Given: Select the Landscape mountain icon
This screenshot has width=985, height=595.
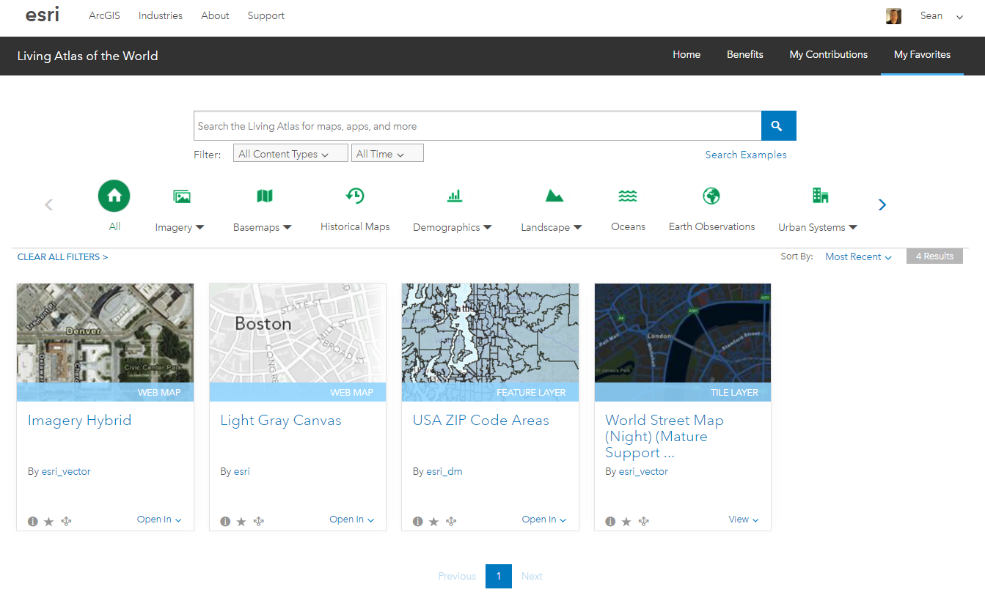Looking at the screenshot, I should coord(554,196).
